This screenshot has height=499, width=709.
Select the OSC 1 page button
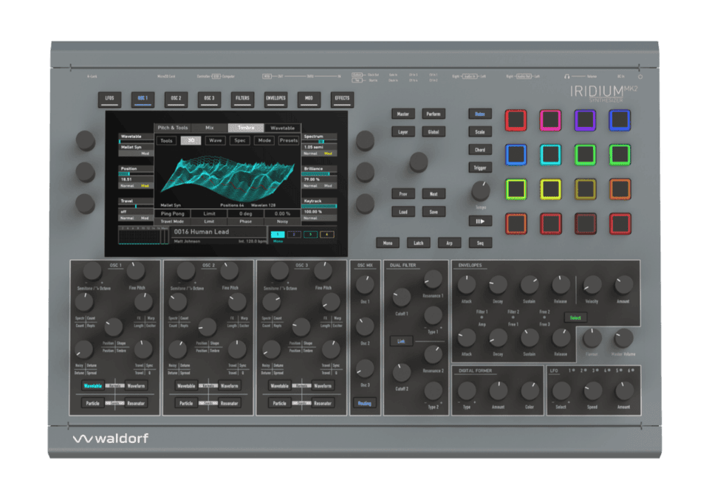(143, 99)
